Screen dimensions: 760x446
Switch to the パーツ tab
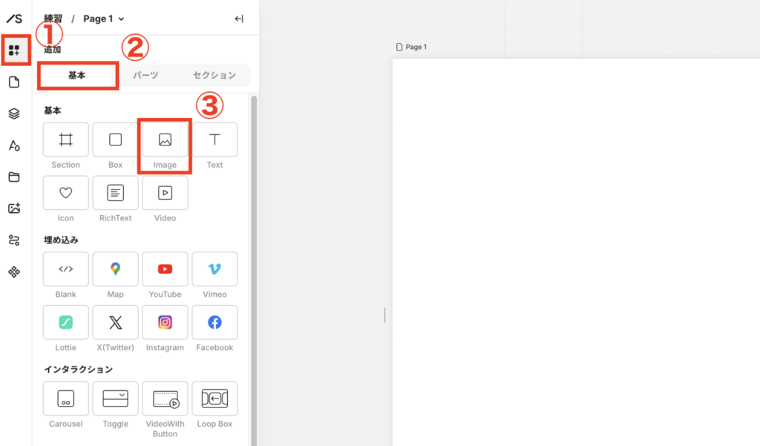(145, 76)
